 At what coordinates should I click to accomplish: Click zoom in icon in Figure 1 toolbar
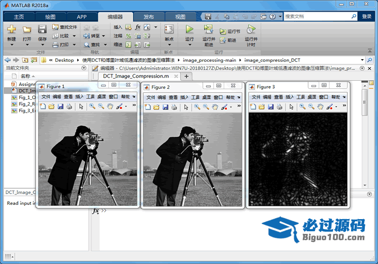[x=91, y=106]
